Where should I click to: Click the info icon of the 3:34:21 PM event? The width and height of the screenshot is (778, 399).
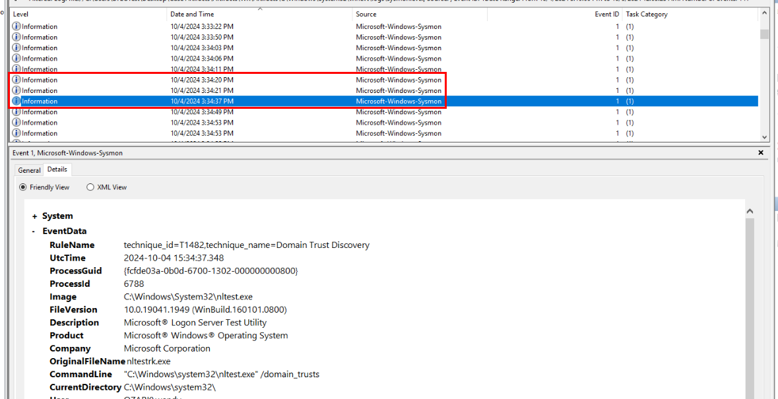pyautogui.click(x=16, y=90)
